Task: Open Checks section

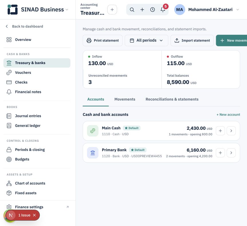Action: (37, 82)
